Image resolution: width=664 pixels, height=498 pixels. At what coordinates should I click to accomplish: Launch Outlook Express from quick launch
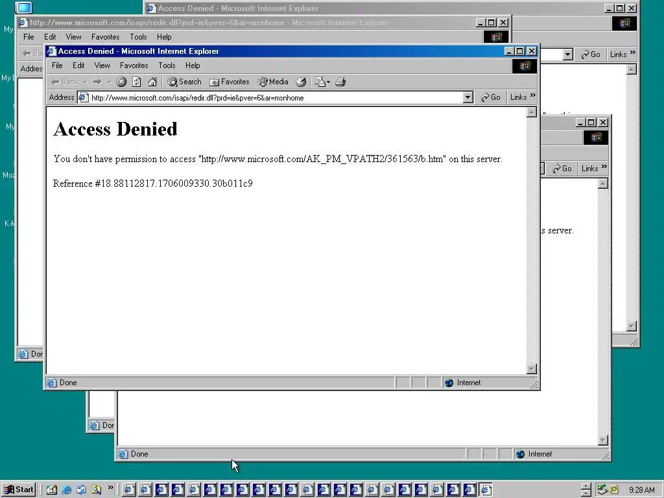pyautogui.click(x=81, y=490)
